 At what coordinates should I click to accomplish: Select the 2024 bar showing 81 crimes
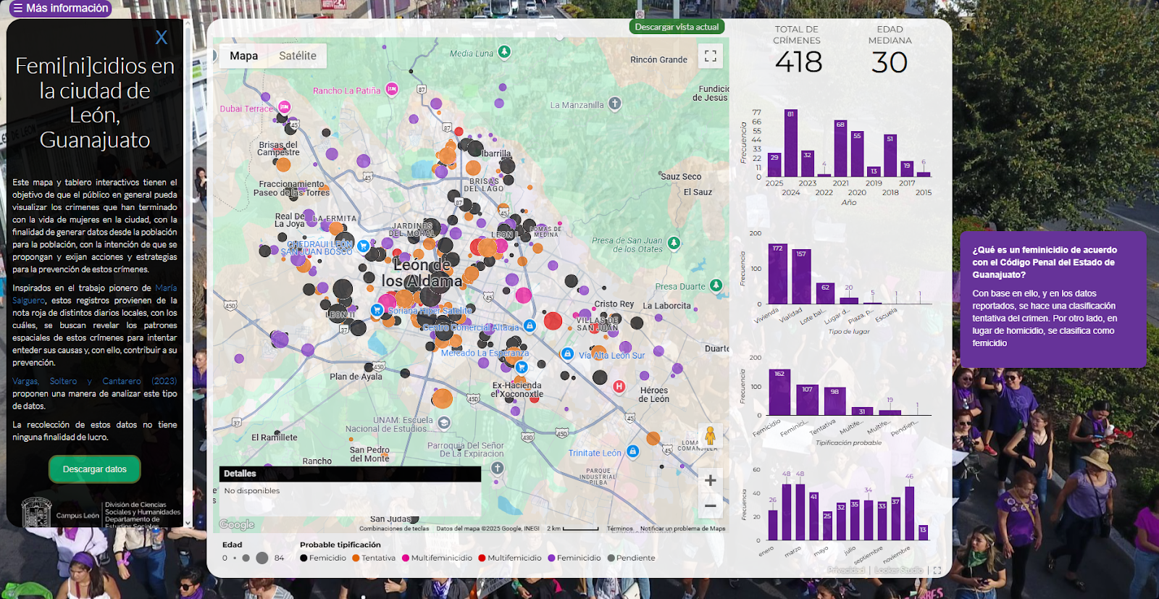click(791, 143)
